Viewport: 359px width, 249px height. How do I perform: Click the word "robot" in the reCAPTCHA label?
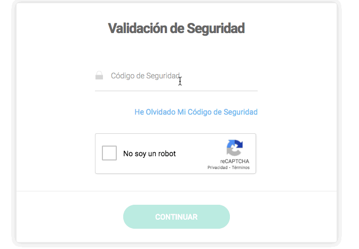166,154
